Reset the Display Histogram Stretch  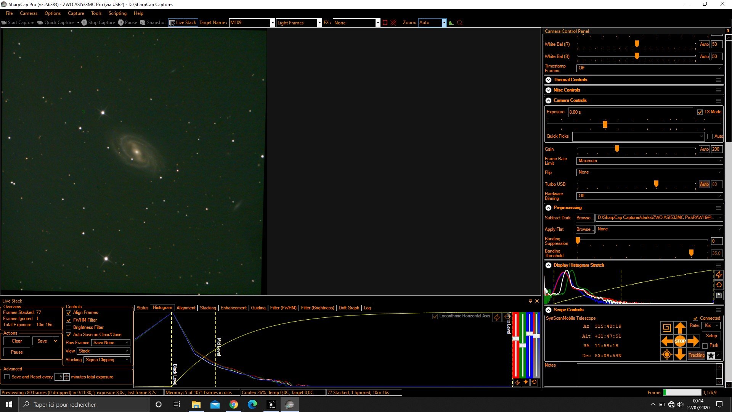pyautogui.click(x=719, y=285)
